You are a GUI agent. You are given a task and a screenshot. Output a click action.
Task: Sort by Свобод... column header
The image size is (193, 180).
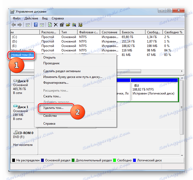pos(154,32)
